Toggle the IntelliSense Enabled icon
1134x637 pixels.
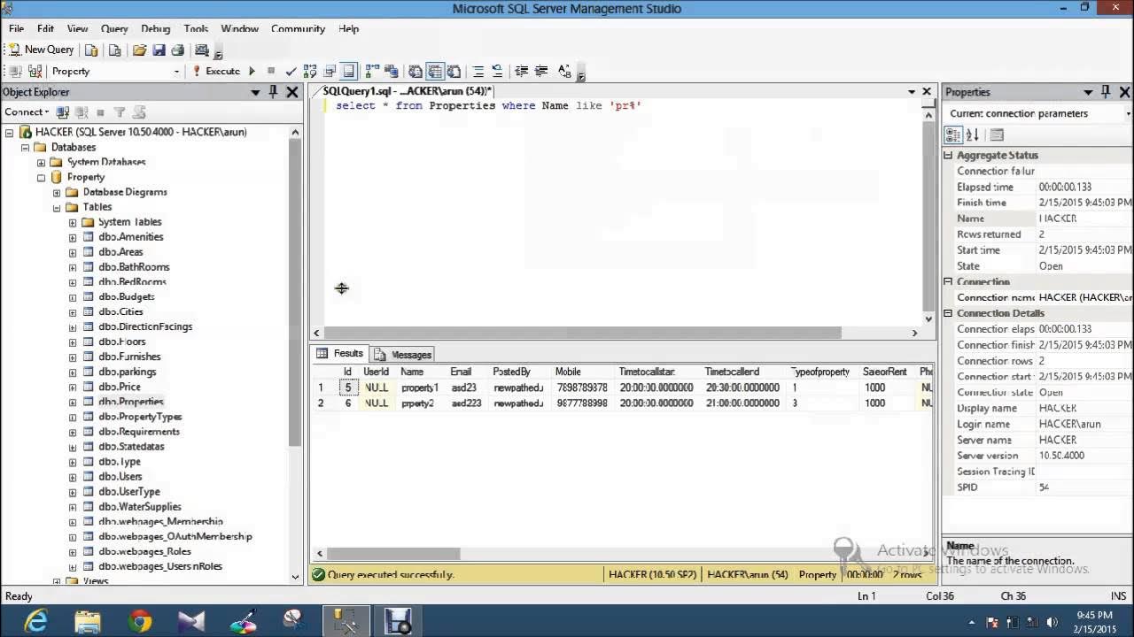click(x=348, y=71)
